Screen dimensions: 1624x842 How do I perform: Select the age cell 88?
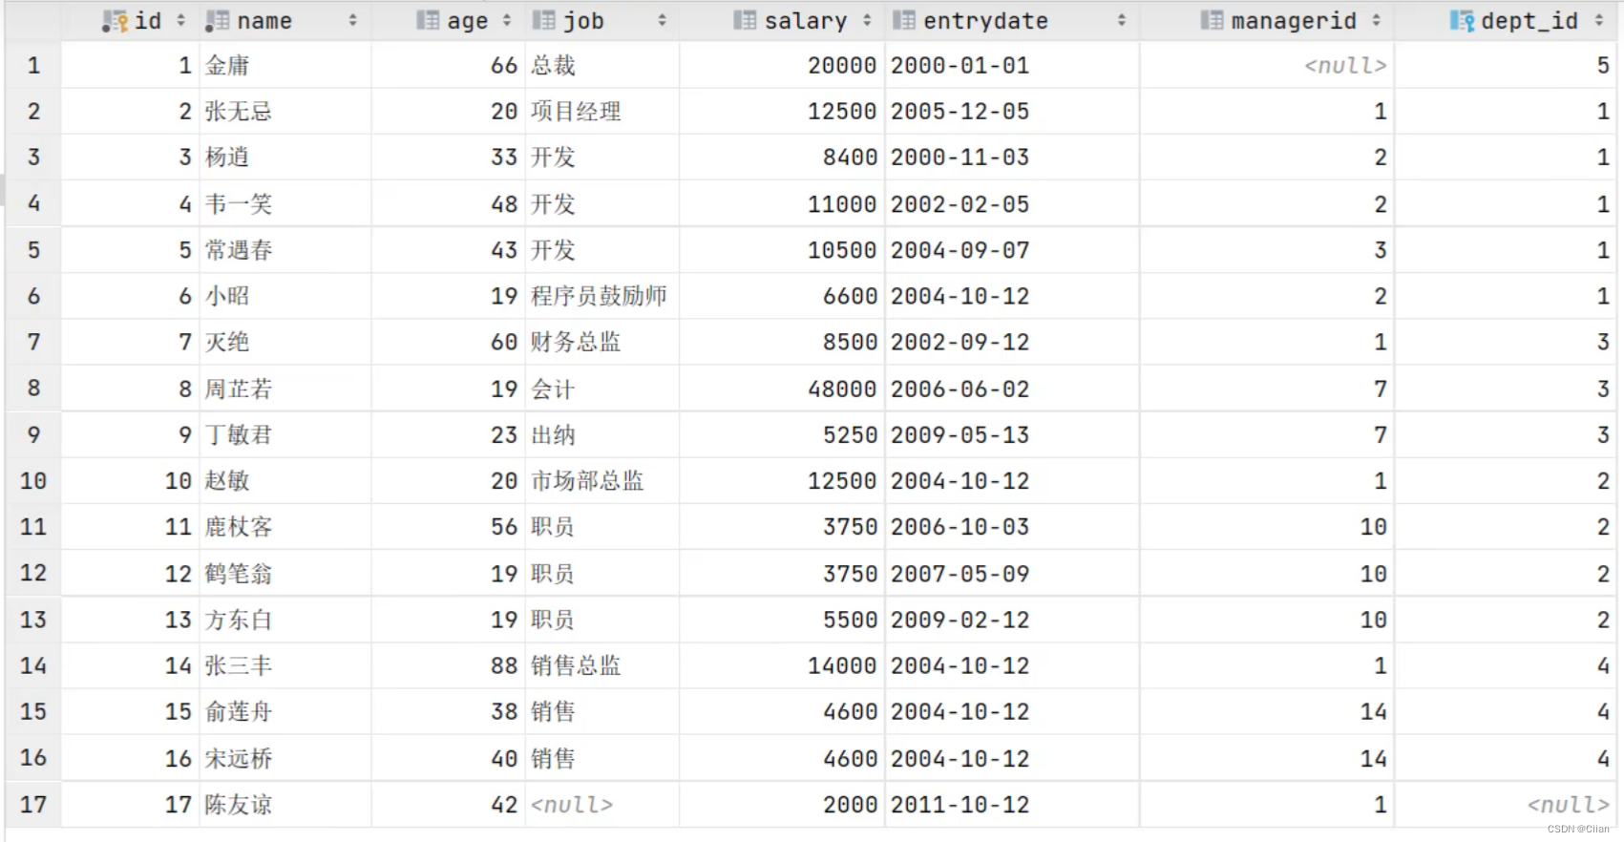[448, 665]
